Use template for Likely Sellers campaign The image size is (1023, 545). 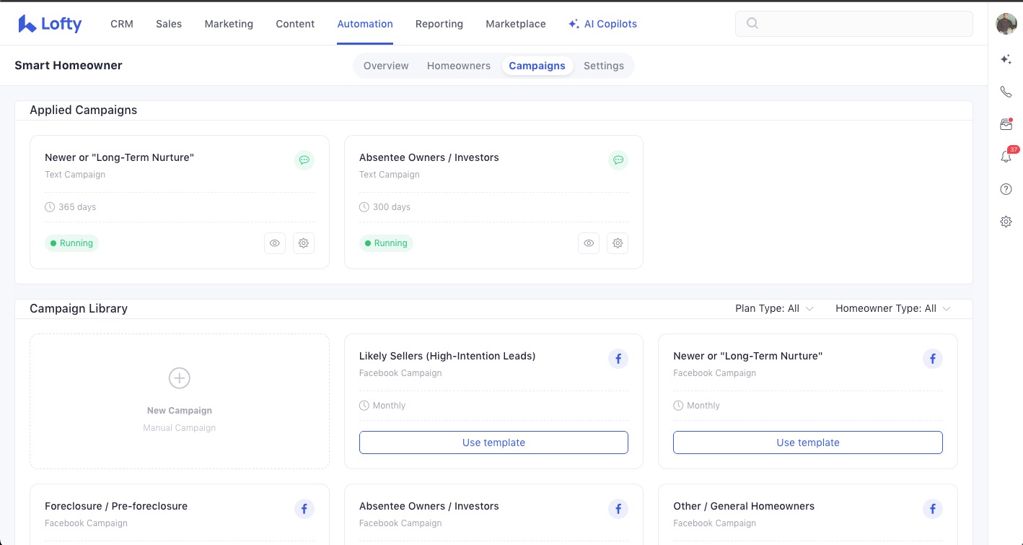click(x=493, y=442)
